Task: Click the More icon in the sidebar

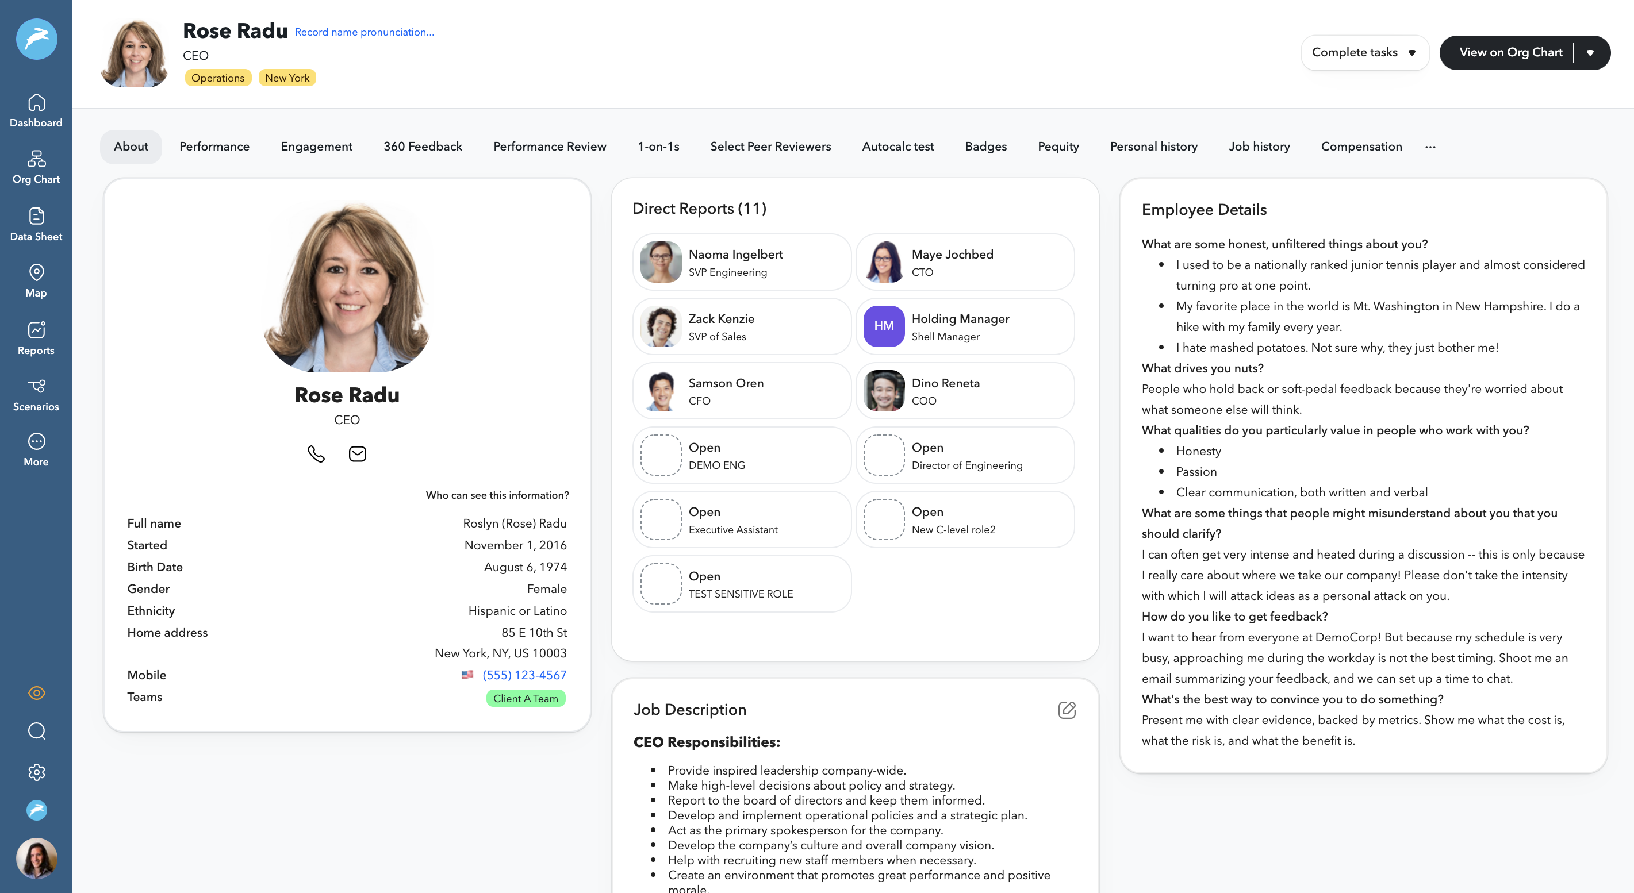Action: (x=36, y=449)
